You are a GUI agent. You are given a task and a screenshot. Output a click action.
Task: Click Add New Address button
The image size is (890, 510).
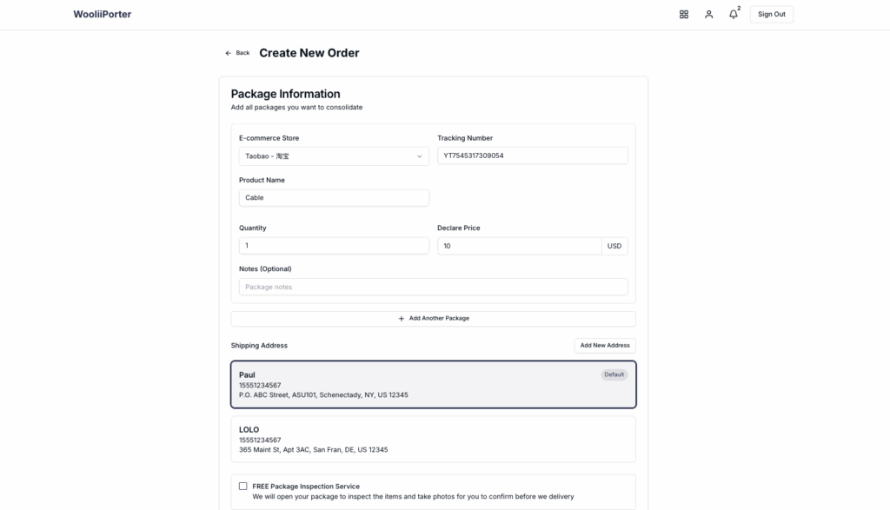[605, 346]
